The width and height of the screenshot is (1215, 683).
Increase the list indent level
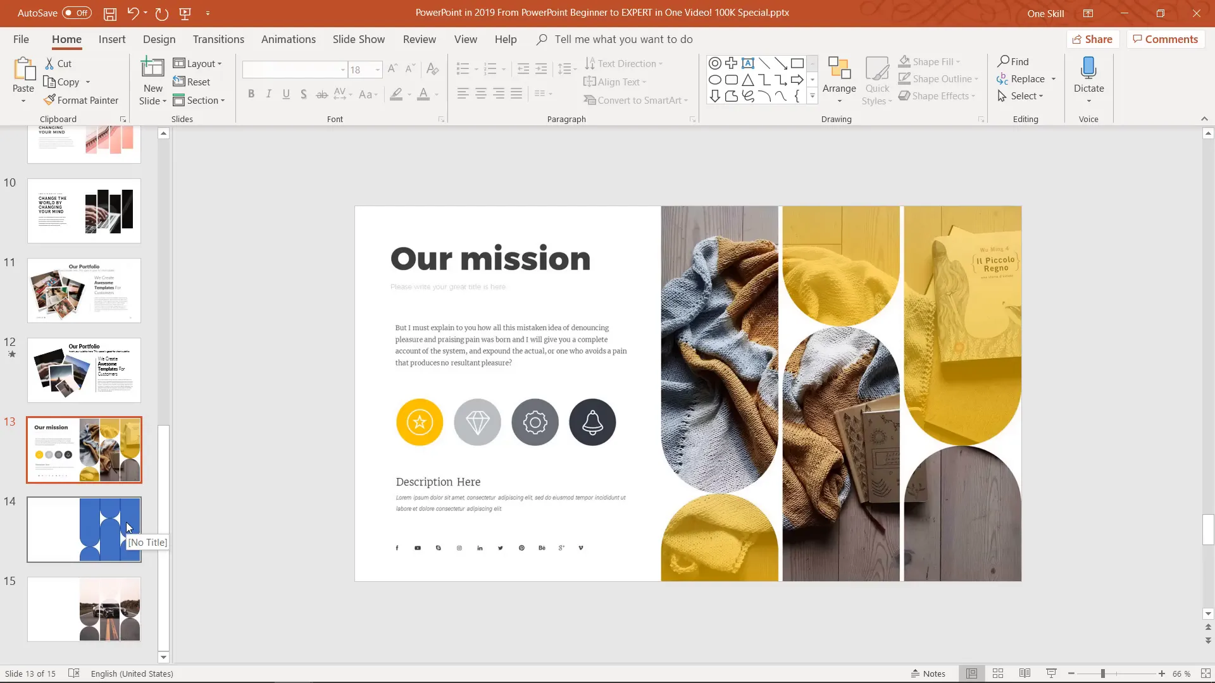click(x=541, y=68)
